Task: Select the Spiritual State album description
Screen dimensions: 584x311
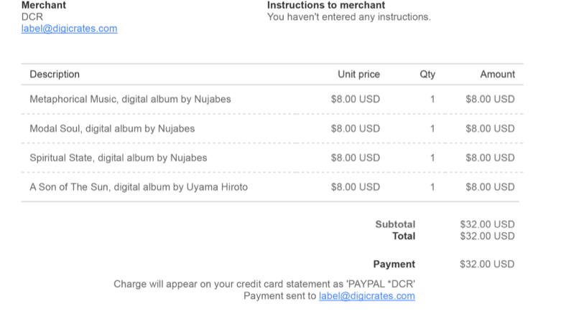Action: coord(119,158)
